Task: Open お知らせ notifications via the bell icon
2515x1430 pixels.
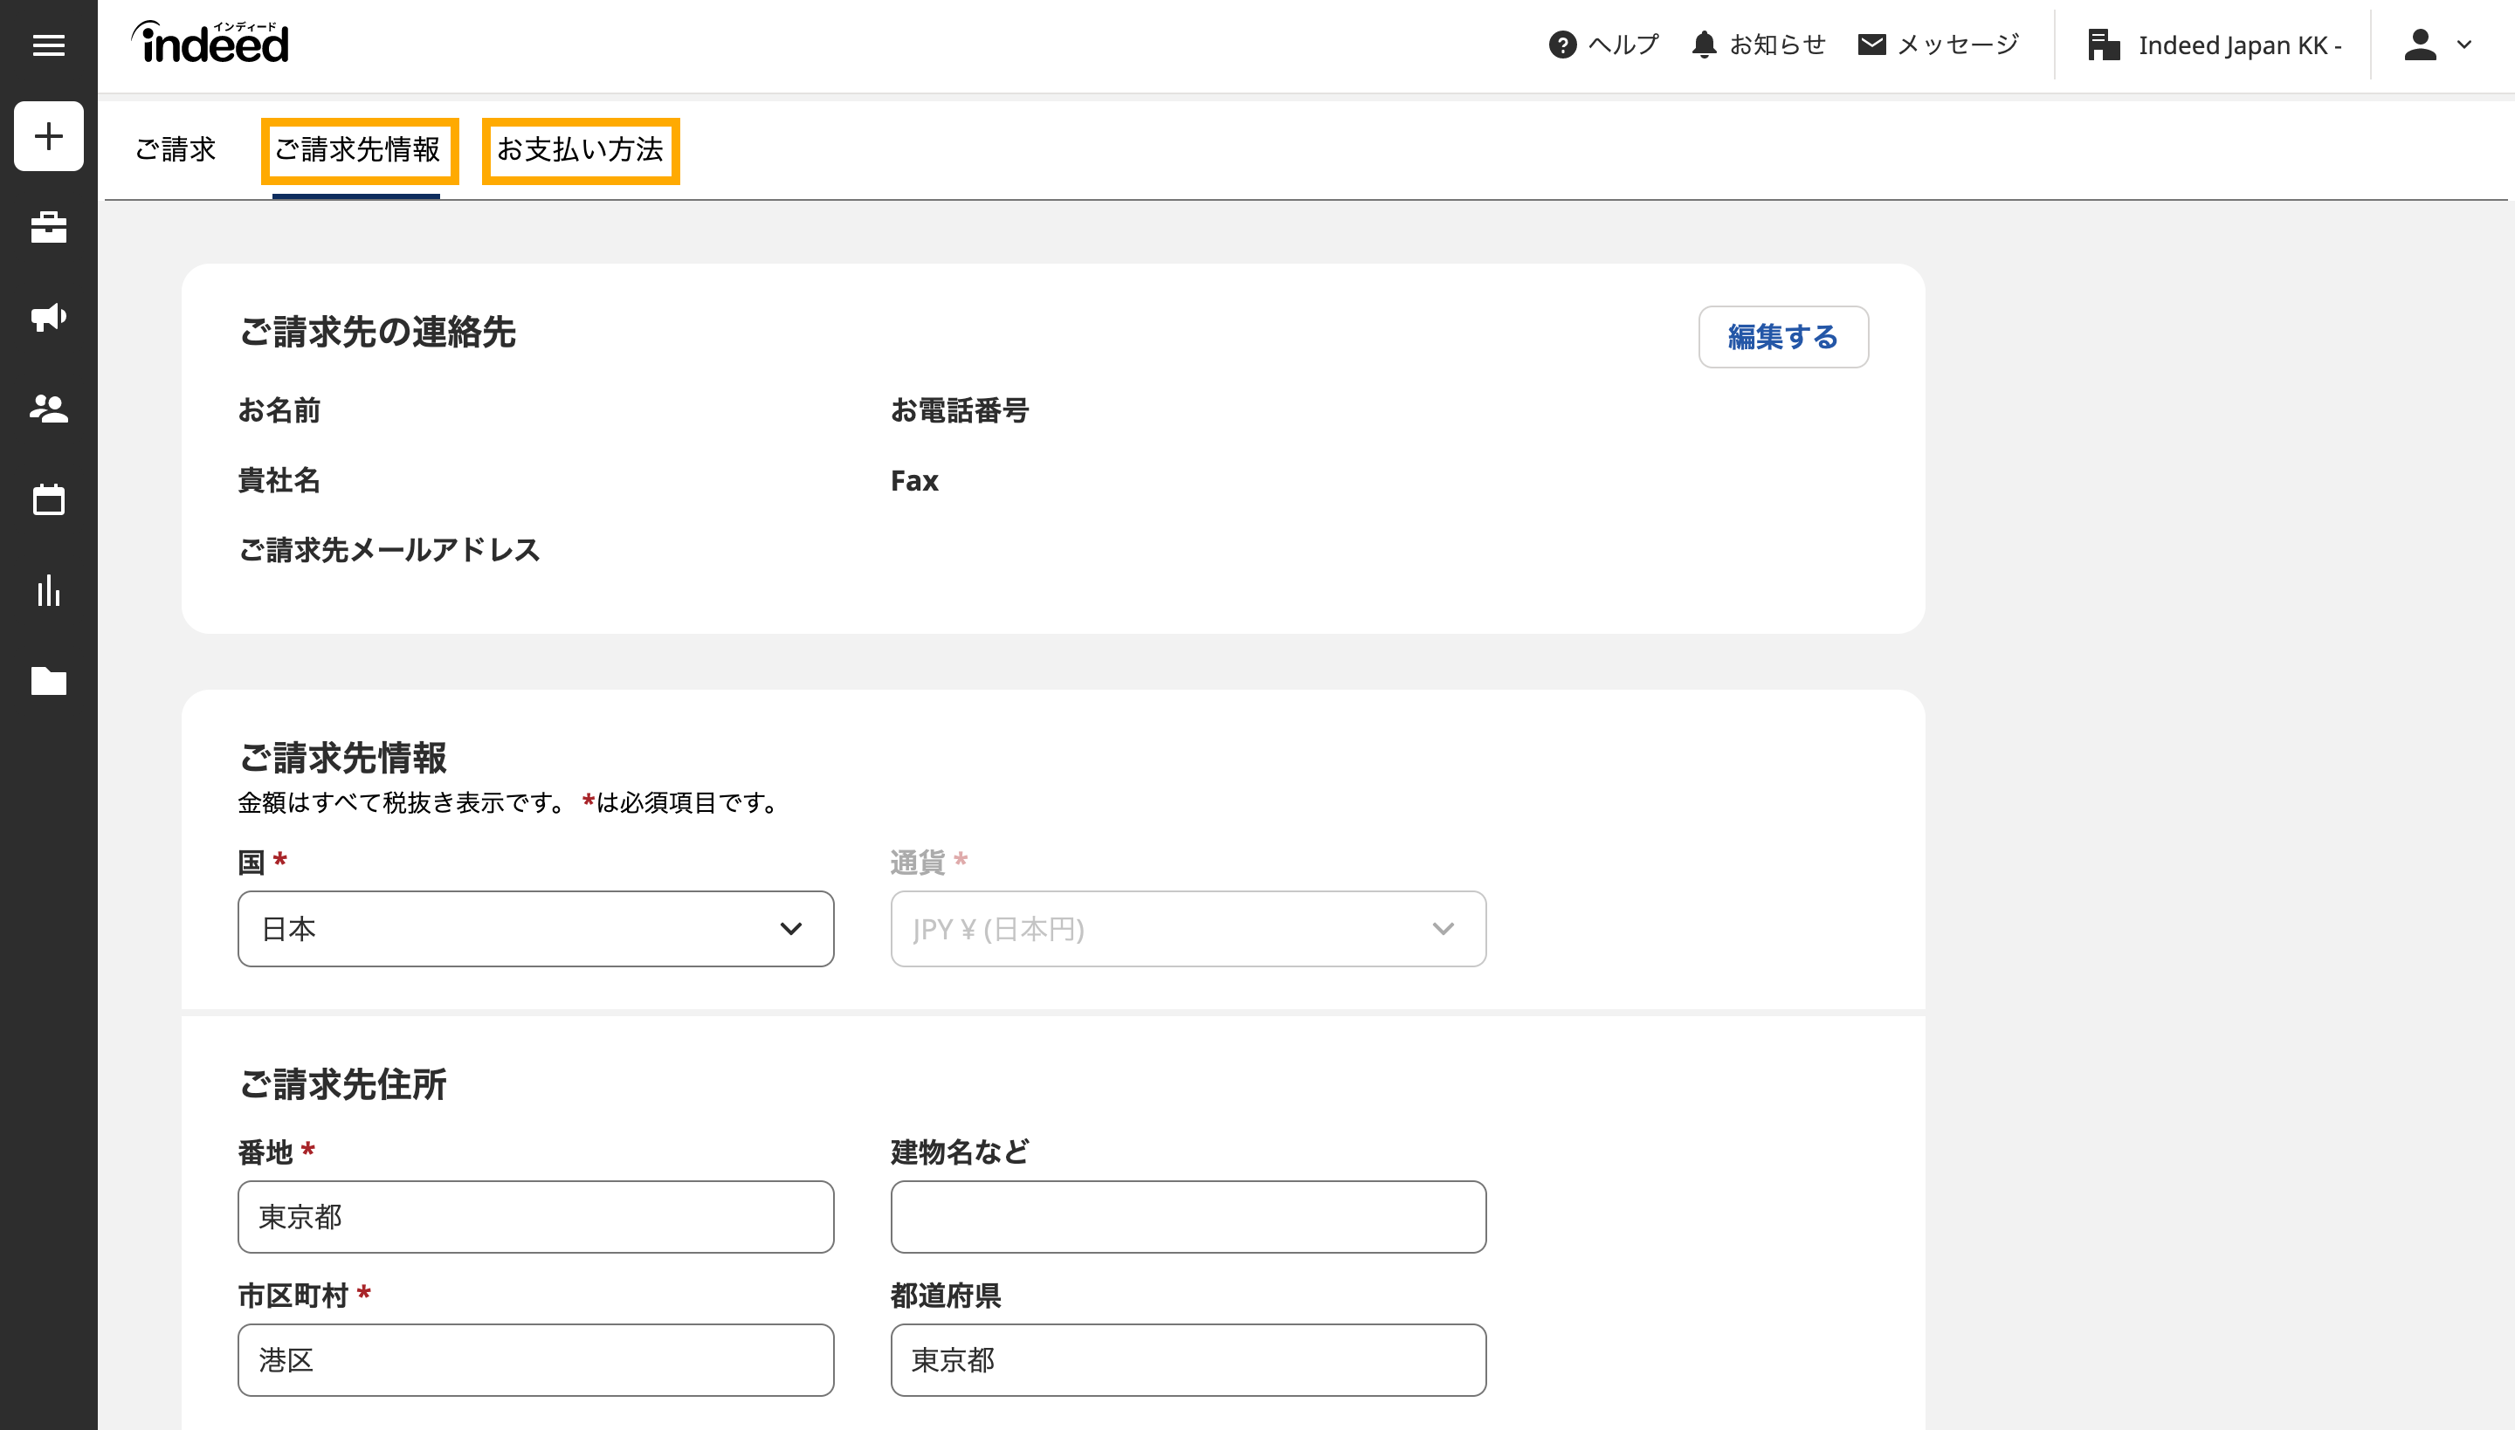Action: (1704, 45)
